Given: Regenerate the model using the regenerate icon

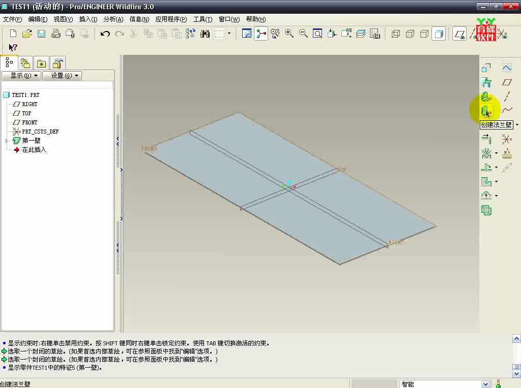Looking at the screenshot, I should 190,34.
